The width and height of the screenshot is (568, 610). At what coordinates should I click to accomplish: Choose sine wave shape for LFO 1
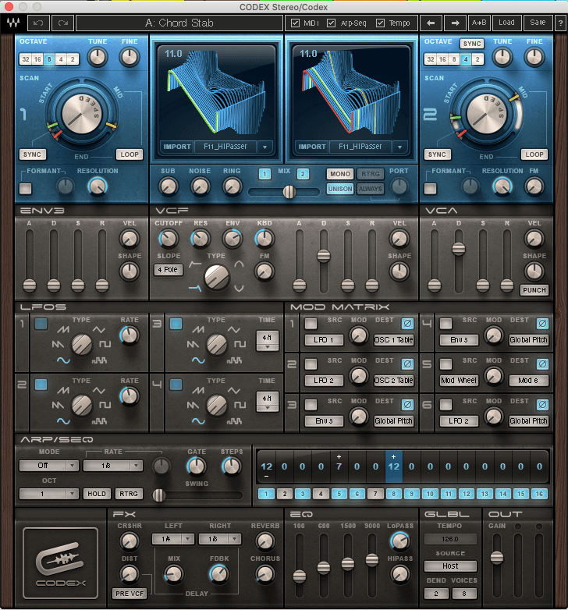63,360
